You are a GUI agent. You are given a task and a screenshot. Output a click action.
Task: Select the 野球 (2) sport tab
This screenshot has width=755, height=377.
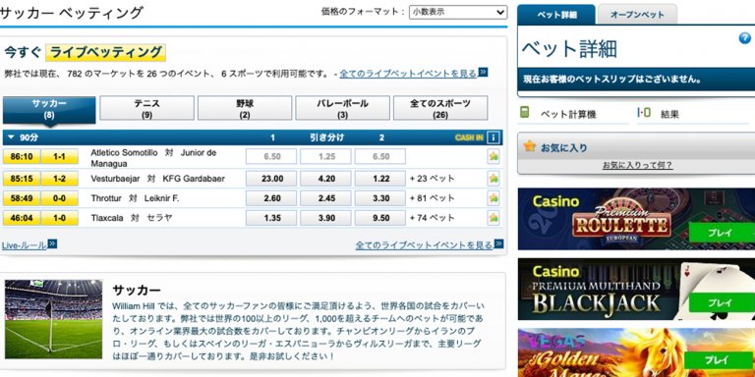tap(245, 108)
